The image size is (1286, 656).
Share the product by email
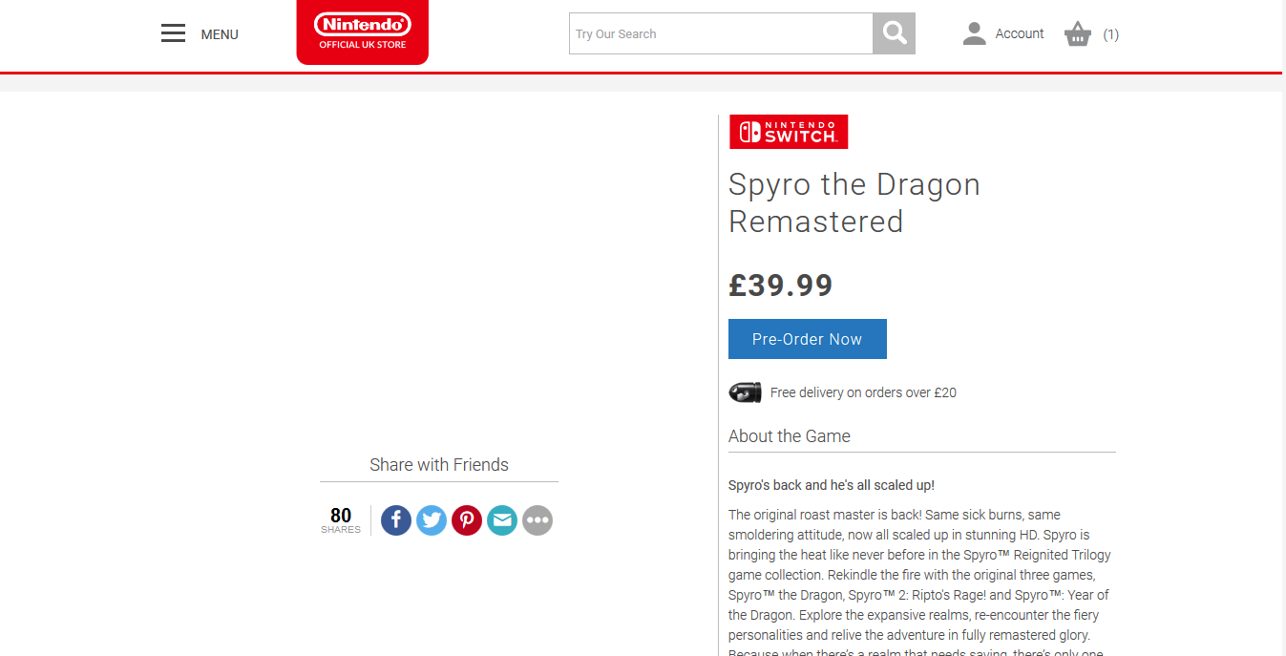pyautogui.click(x=502, y=520)
